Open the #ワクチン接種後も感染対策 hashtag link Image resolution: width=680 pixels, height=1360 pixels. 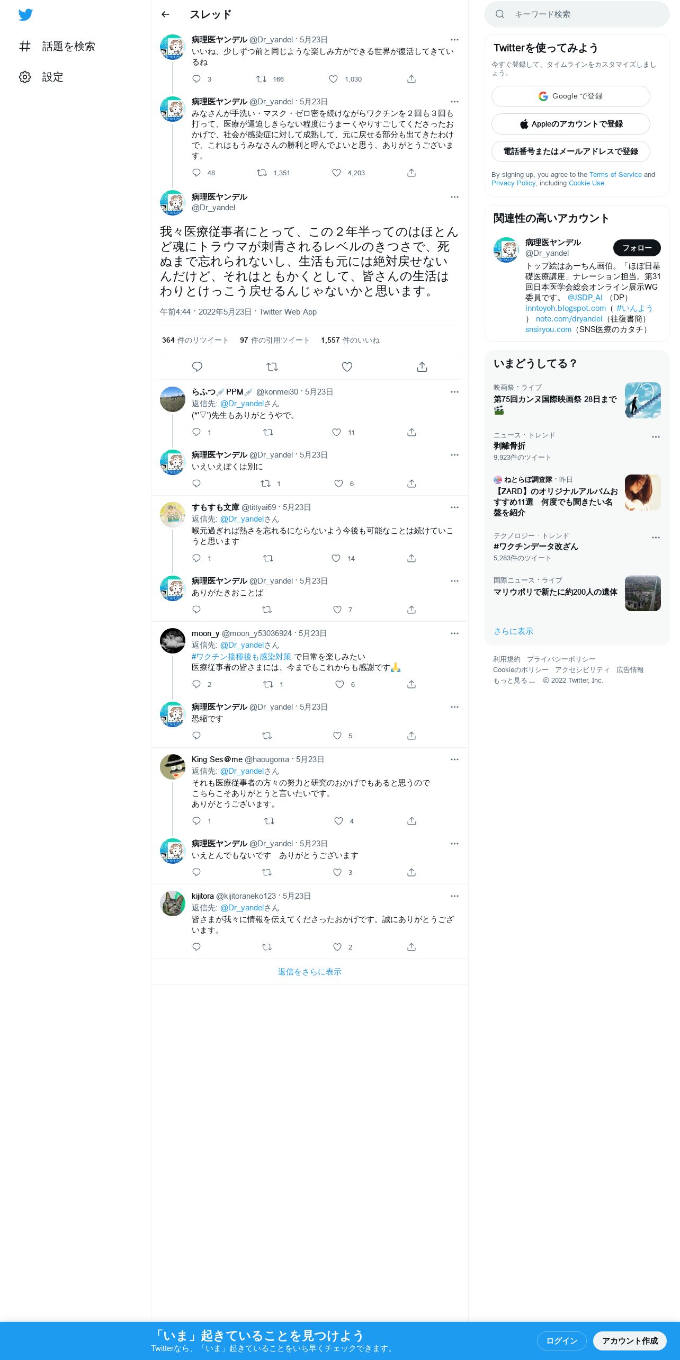click(x=241, y=657)
